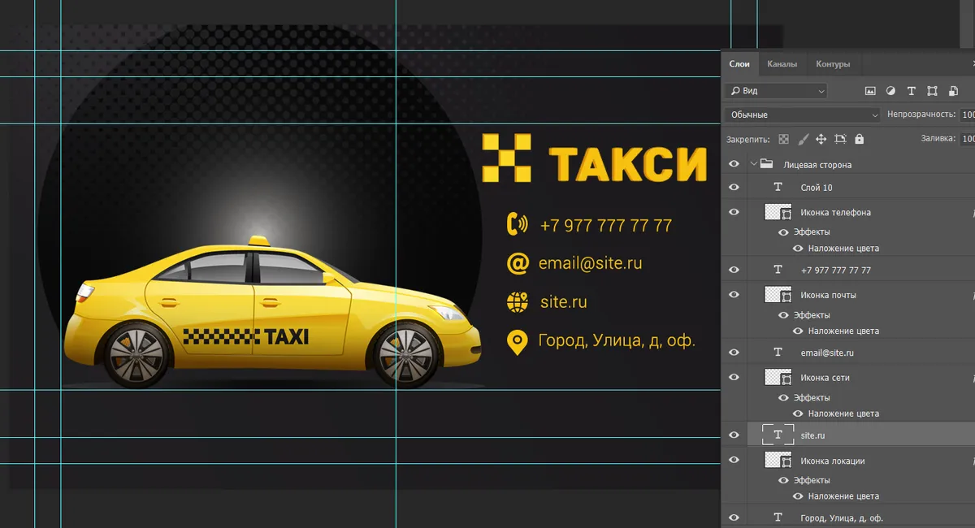Click yellow globe icon on canvas
Image resolution: width=975 pixels, height=528 pixels.
(517, 302)
